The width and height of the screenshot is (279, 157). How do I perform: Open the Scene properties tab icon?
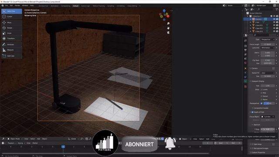pyautogui.click(x=245, y=58)
